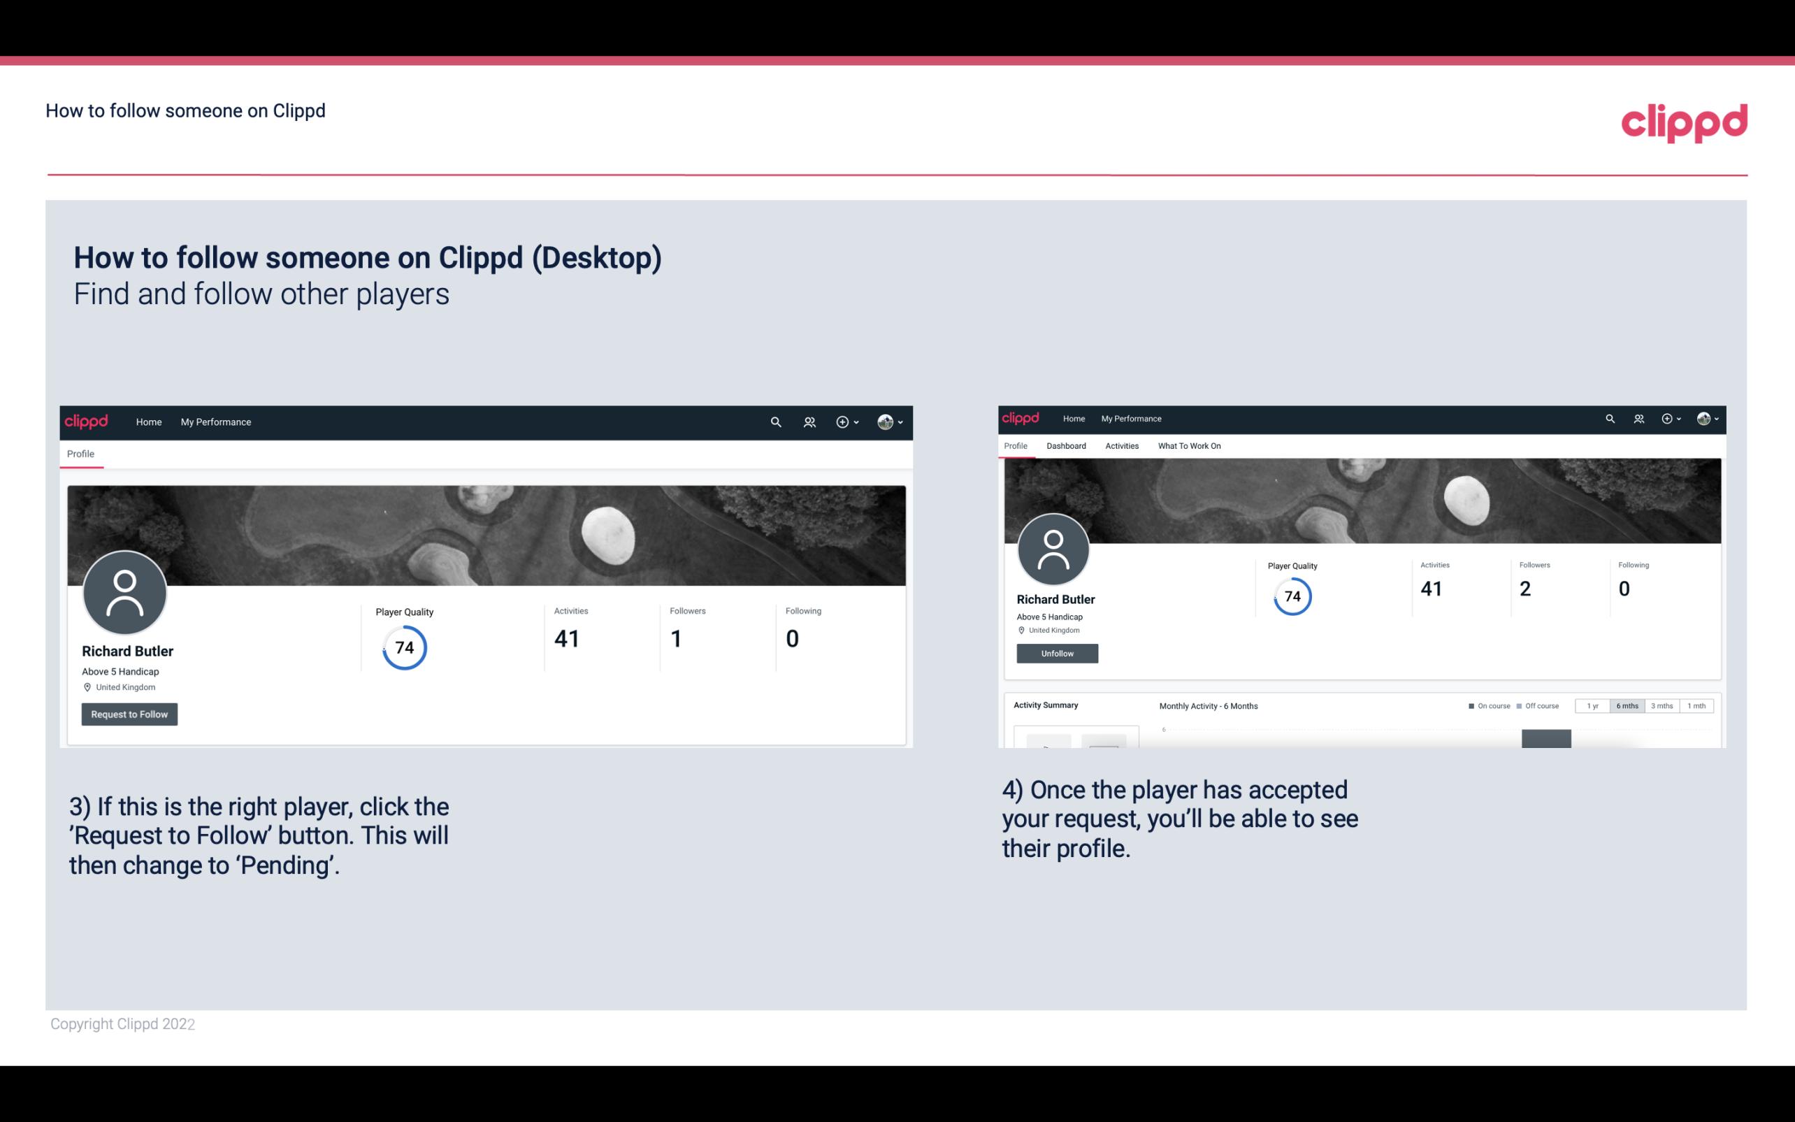Click the 'Unfollow' button on accepted profile
This screenshot has height=1122, width=1795.
[1055, 653]
